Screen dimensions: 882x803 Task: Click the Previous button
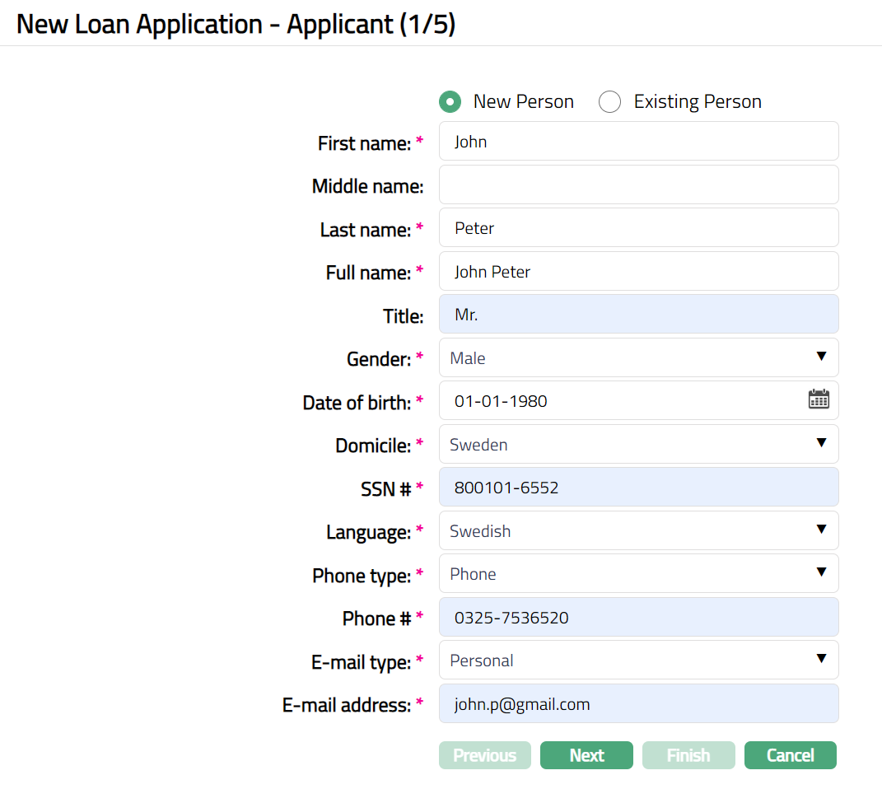[x=484, y=755]
